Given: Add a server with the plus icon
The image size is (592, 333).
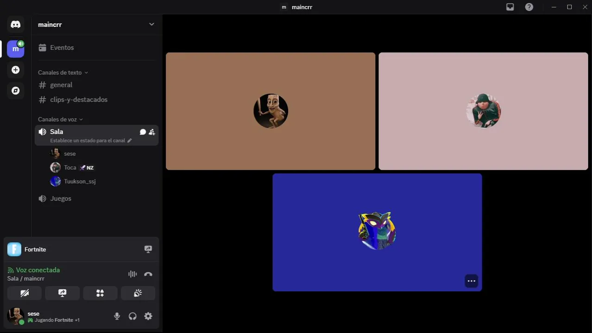Looking at the screenshot, I should coord(16,70).
